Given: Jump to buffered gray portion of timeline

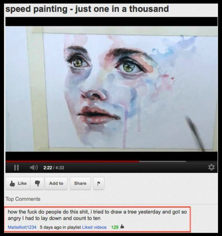Looking at the screenshot, I should (x=162, y=161).
